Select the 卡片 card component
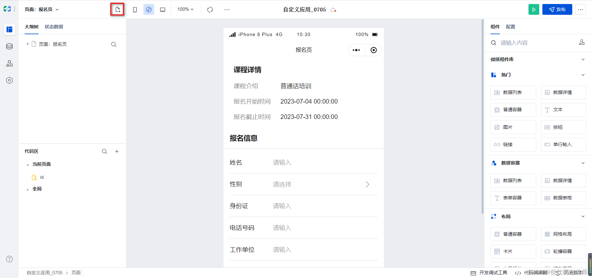The width and height of the screenshot is (592, 278). click(513, 251)
